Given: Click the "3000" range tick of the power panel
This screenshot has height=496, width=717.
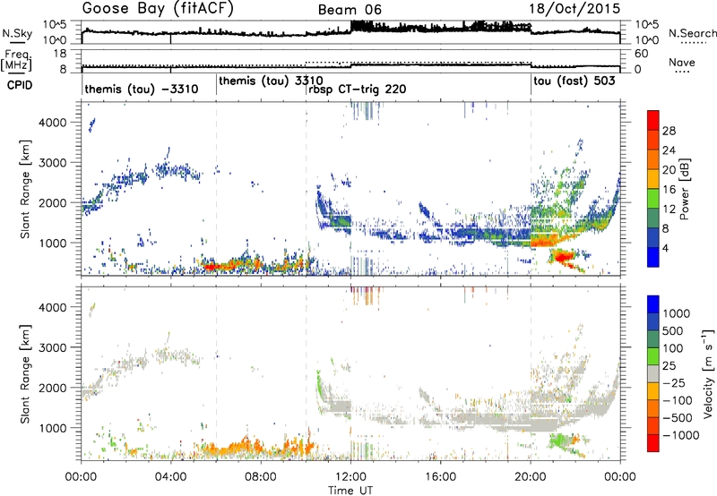Looking at the screenshot, I should pyautogui.click(x=55, y=163).
